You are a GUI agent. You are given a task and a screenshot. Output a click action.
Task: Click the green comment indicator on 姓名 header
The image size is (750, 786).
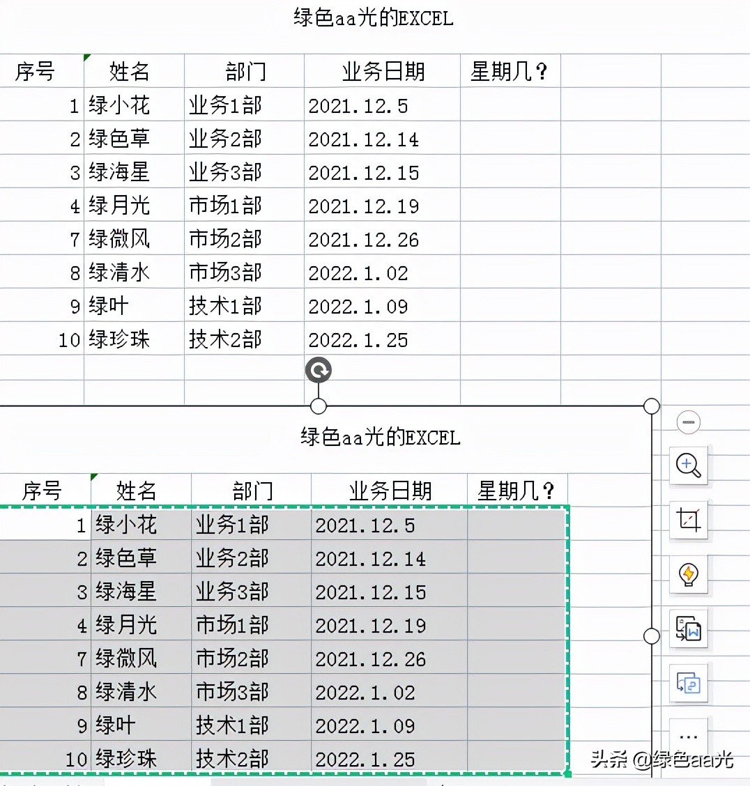coord(87,58)
